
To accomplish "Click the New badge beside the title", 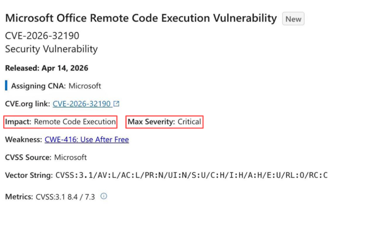I will (293, 19).
